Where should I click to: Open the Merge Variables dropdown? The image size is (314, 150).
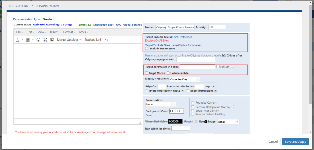pyautogui.click(x=69, y=40)
